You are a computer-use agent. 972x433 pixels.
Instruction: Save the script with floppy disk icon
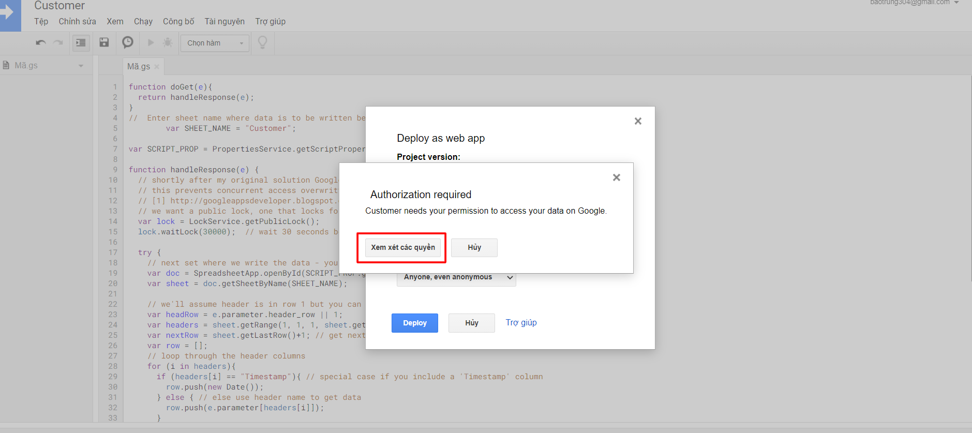point(104,42)
